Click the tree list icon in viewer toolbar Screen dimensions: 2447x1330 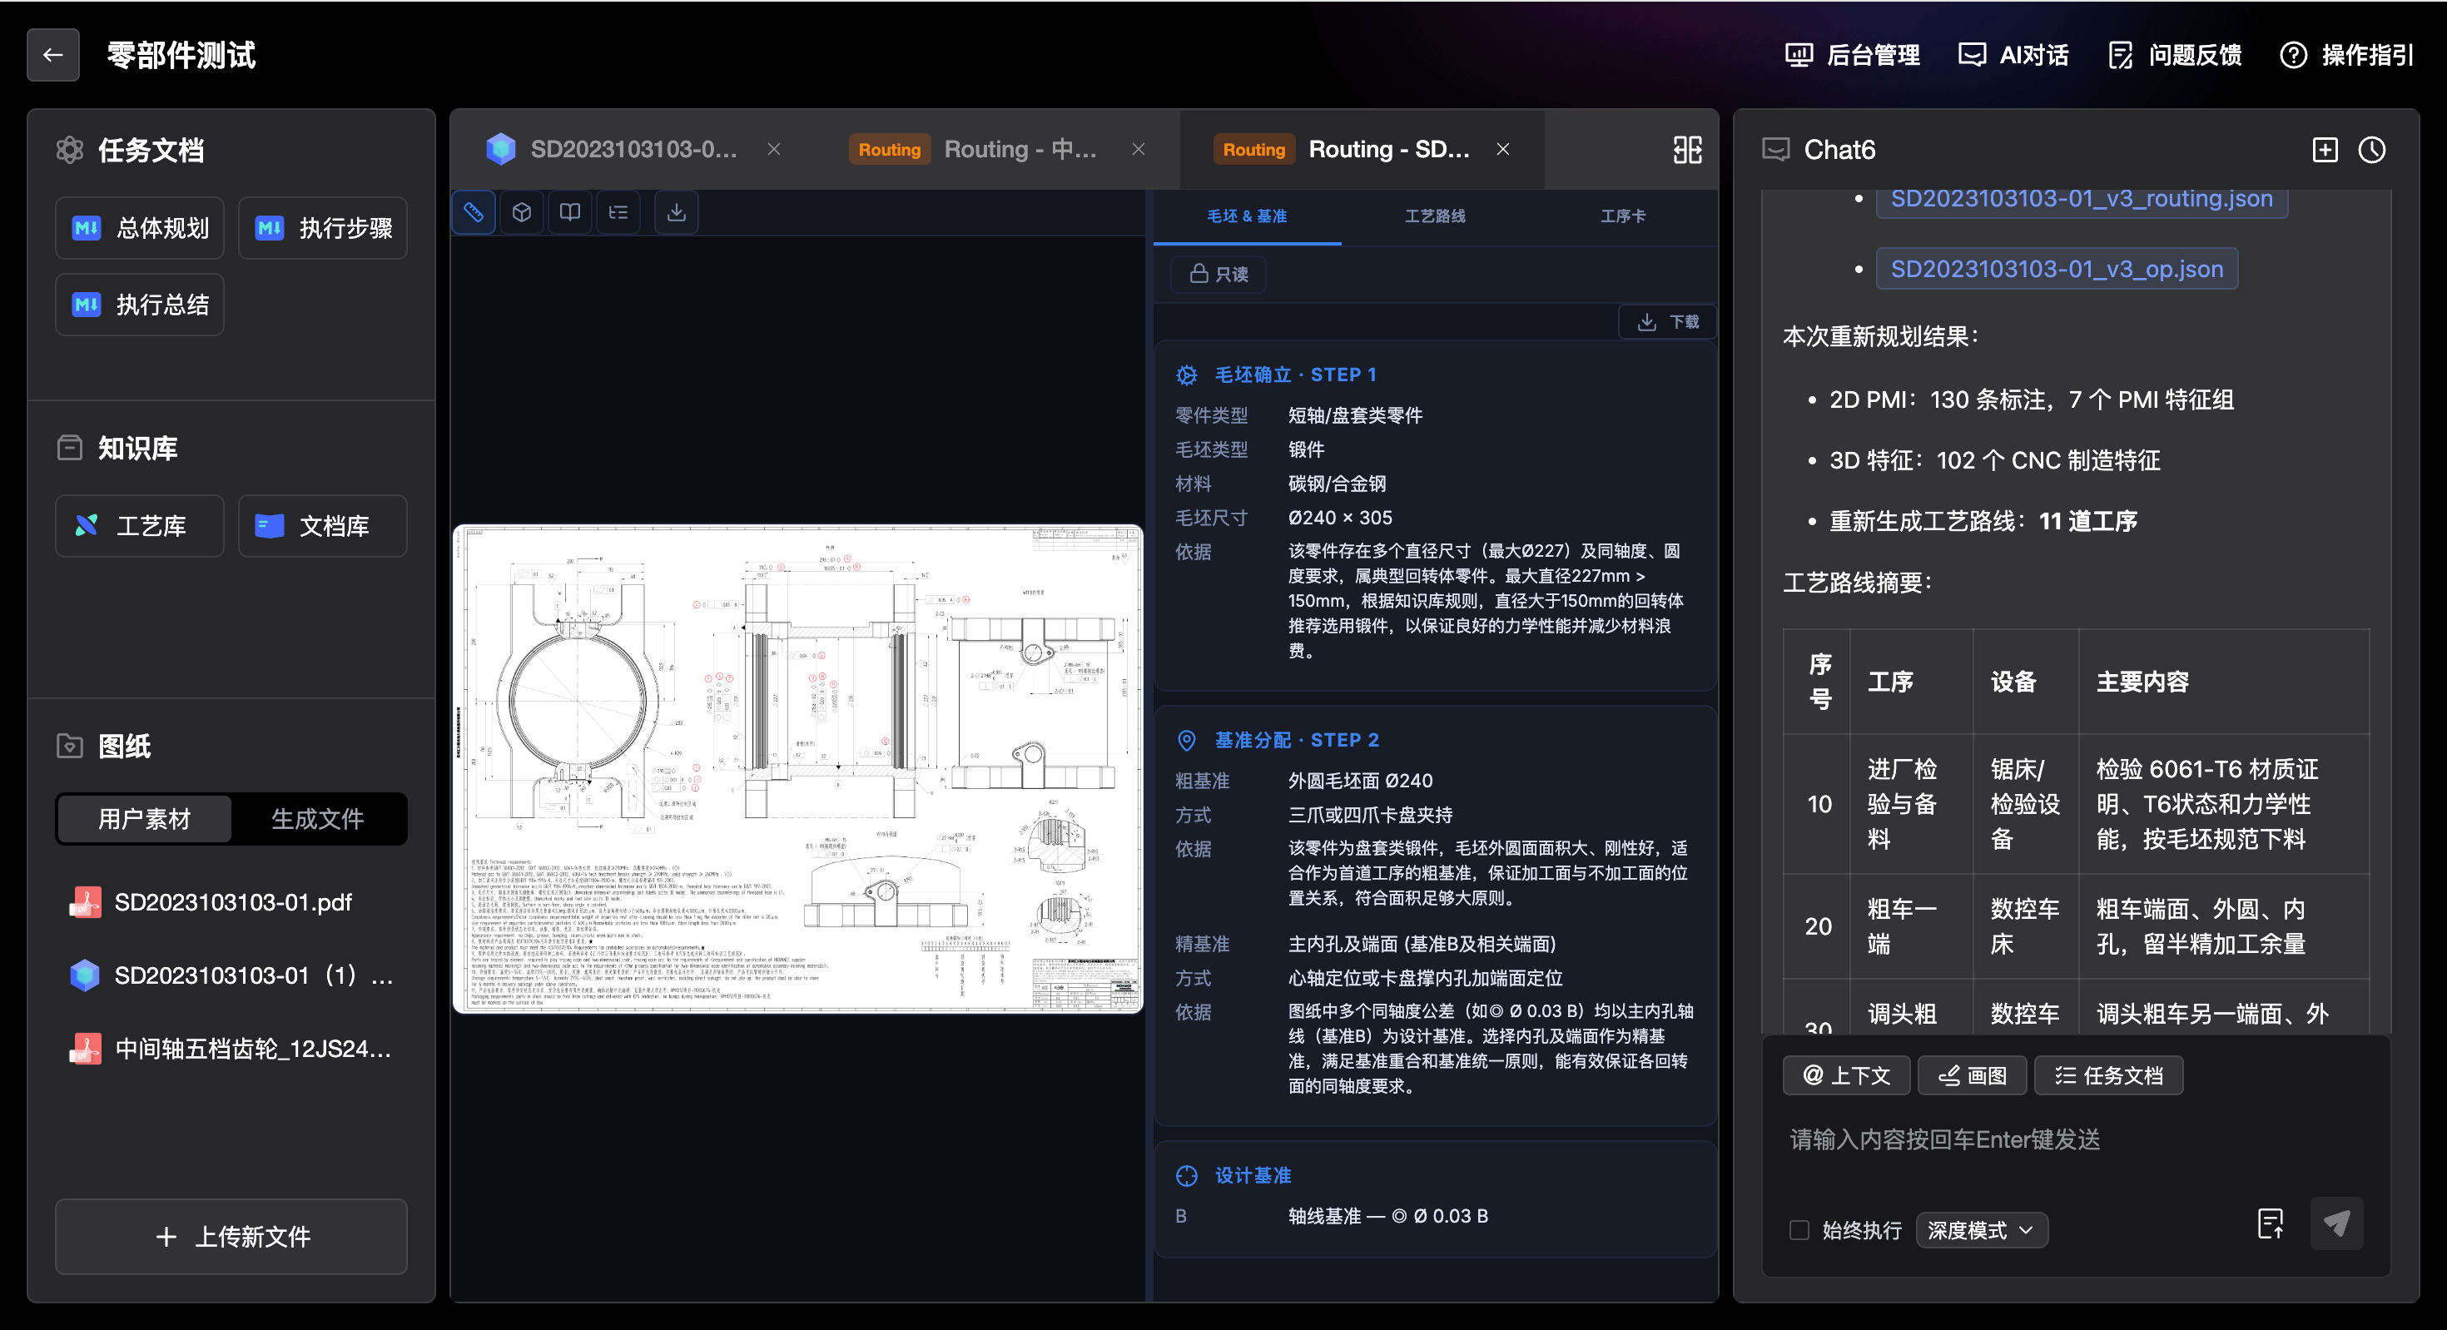click(x=618, y=212)
